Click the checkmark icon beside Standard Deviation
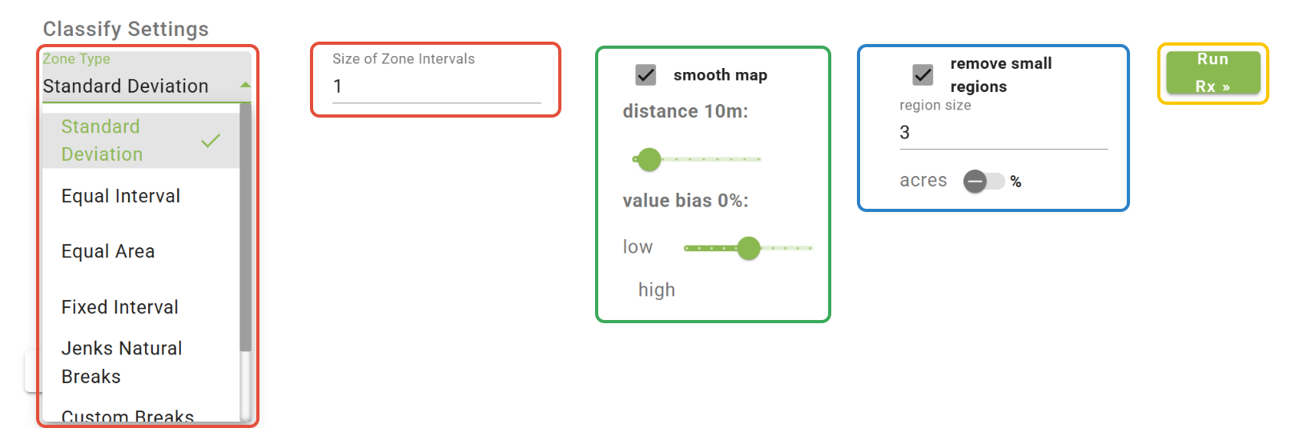Screen dimensions: 1307x428 [x=211, y=142]
